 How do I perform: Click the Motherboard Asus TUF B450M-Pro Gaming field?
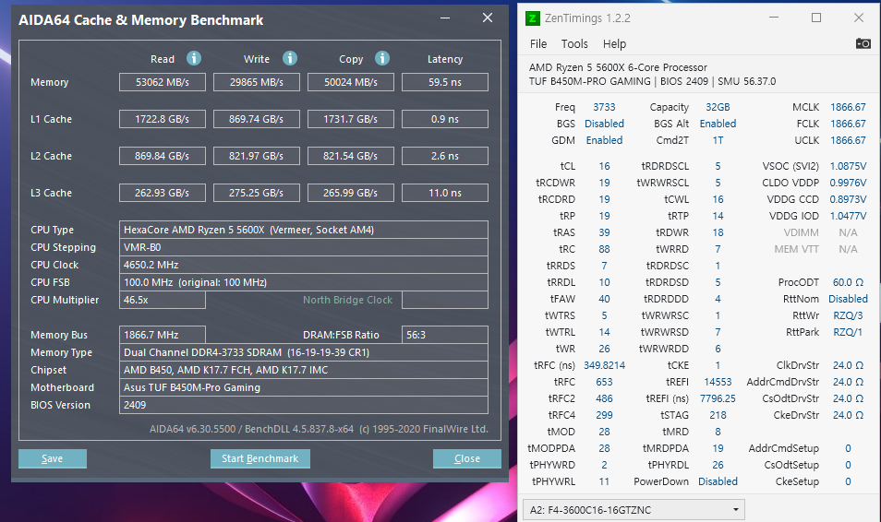pos(304,387)
